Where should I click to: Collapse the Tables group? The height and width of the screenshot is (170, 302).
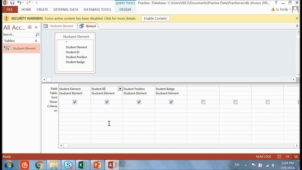click(36, 41)
